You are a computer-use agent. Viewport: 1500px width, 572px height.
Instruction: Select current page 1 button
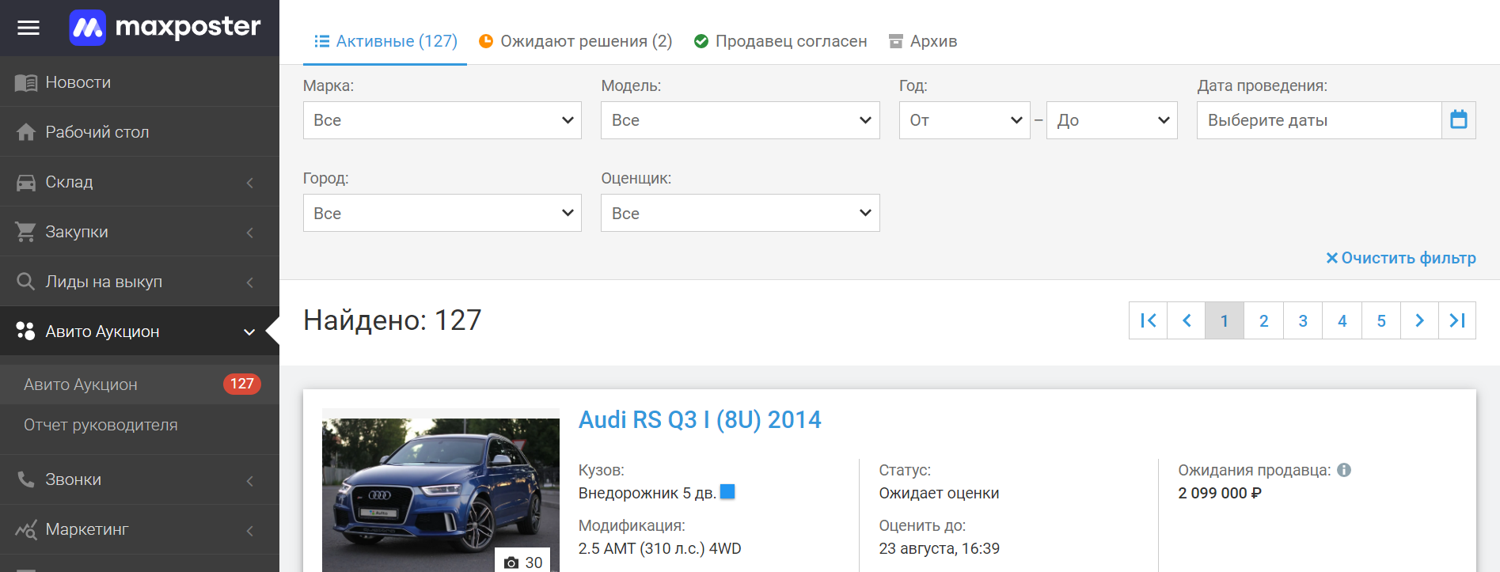pos(1225,320)
